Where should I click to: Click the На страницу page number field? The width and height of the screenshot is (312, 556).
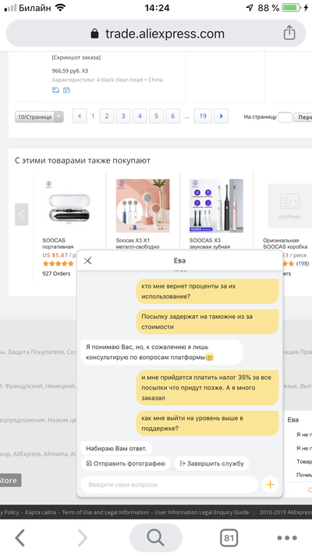[x=285, y=117]
